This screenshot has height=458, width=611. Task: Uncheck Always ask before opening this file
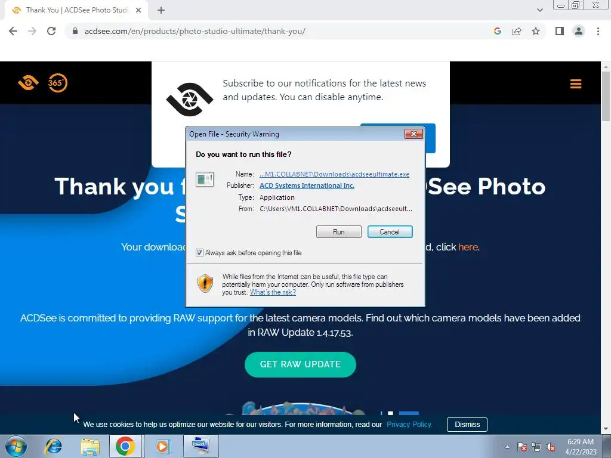[199, 253]
